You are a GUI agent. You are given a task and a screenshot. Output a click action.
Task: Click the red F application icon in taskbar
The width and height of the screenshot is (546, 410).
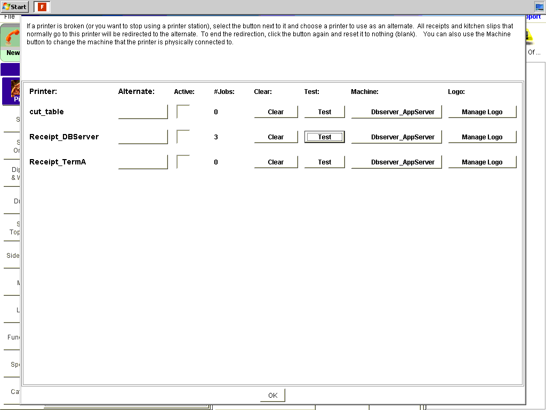[x=42, y=7]
